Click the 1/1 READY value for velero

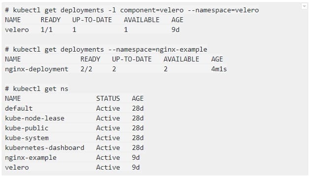(47, 30)
